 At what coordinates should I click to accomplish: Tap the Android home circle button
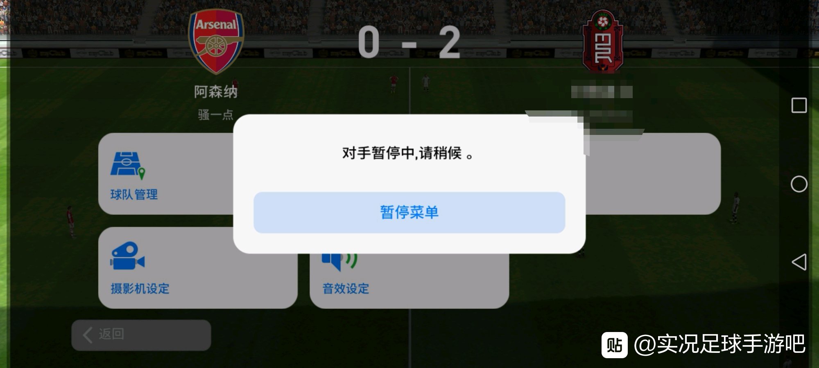[799, 184]
